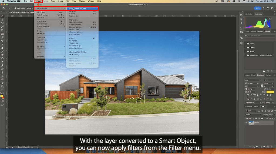Image resolution: width=276 pixels, height=154 pixels.
Task: Open the Arial font family dropdown
Action: (253, 80)
